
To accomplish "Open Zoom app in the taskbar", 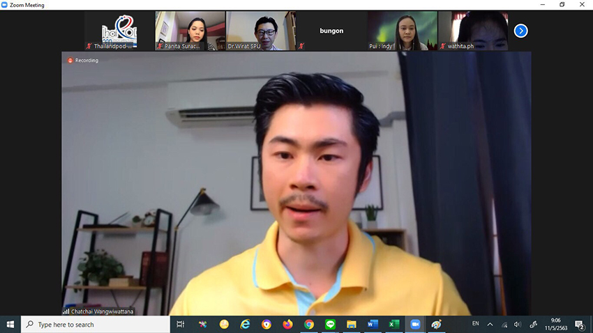I will [415, 325].
